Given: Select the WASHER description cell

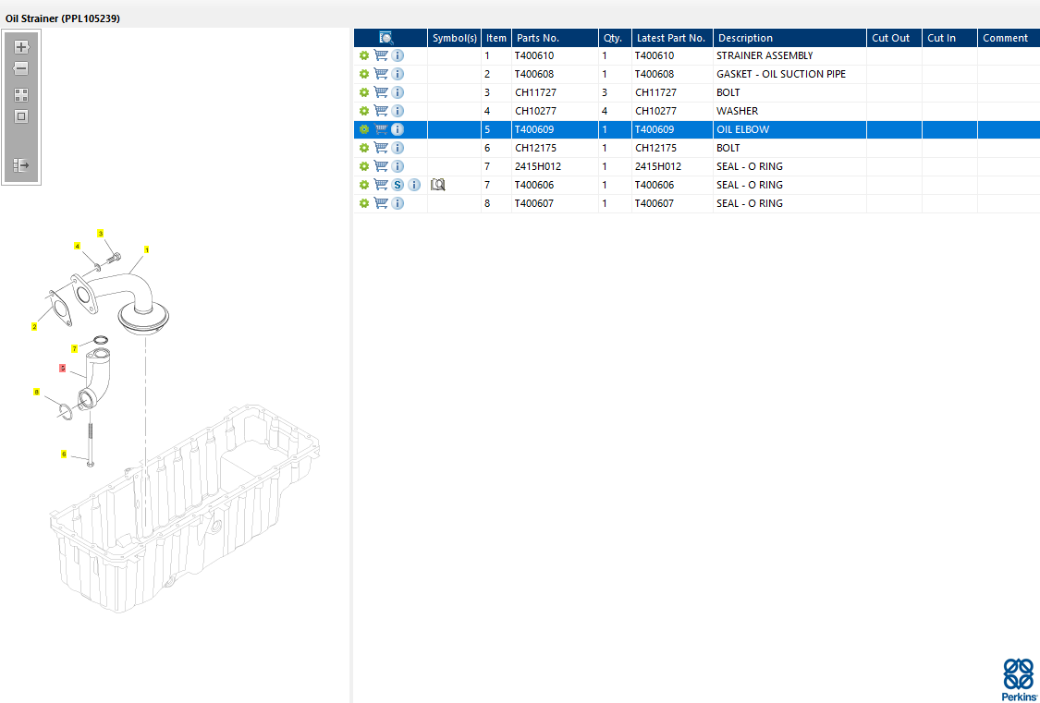Looking at the screenshot, I should (x=790, y=111).
